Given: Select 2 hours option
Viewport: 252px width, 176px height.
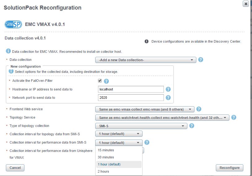Looking at the screenshot, I should click(x=119, y=171).
